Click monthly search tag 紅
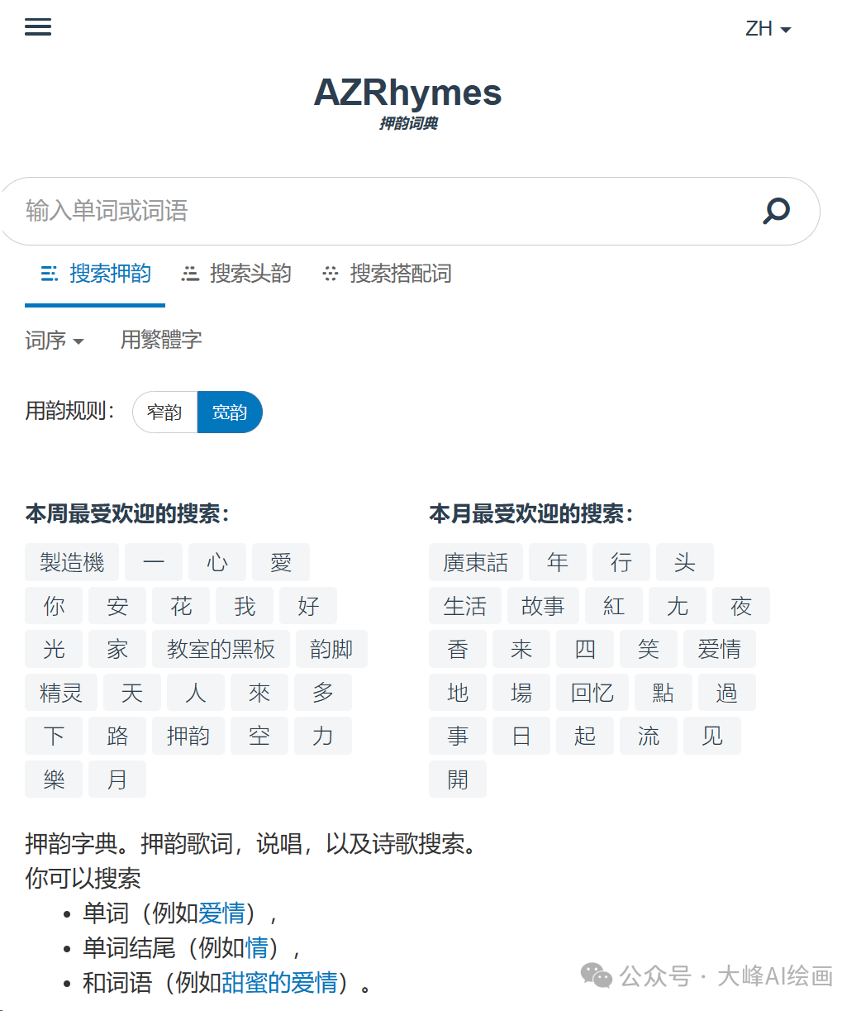Viewport: 861px width, 1011px height. (614, 606)
